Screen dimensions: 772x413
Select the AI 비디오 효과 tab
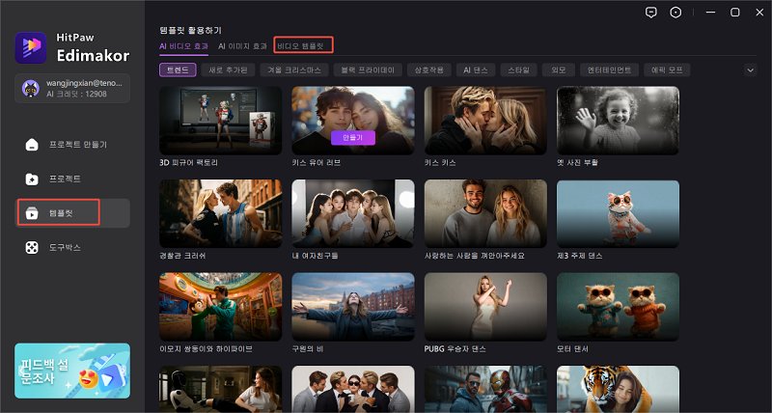[183, 45]
